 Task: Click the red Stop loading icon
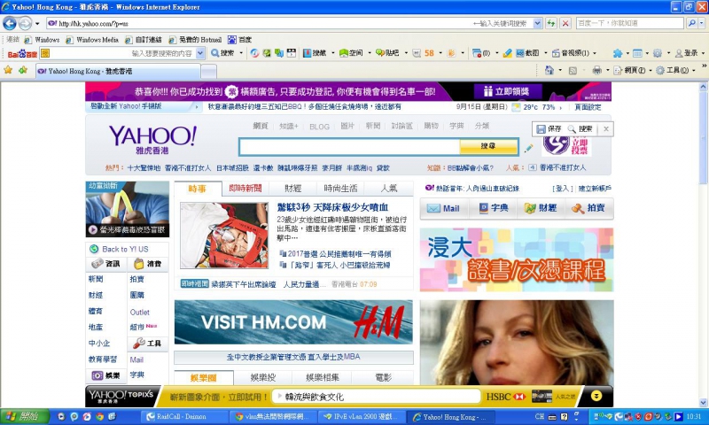point(565,23)
